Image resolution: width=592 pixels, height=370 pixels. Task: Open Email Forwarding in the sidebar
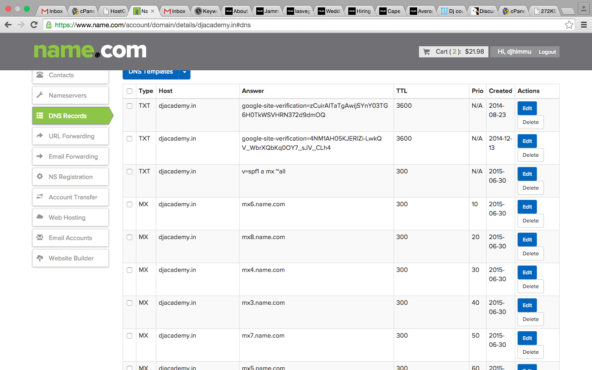[x=70, y=156]
